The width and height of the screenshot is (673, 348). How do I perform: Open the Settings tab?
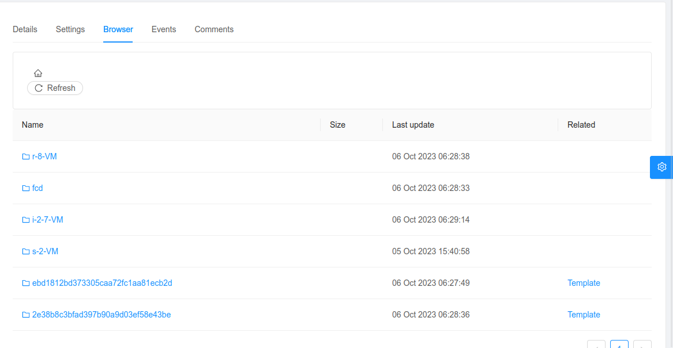[70, 29]
